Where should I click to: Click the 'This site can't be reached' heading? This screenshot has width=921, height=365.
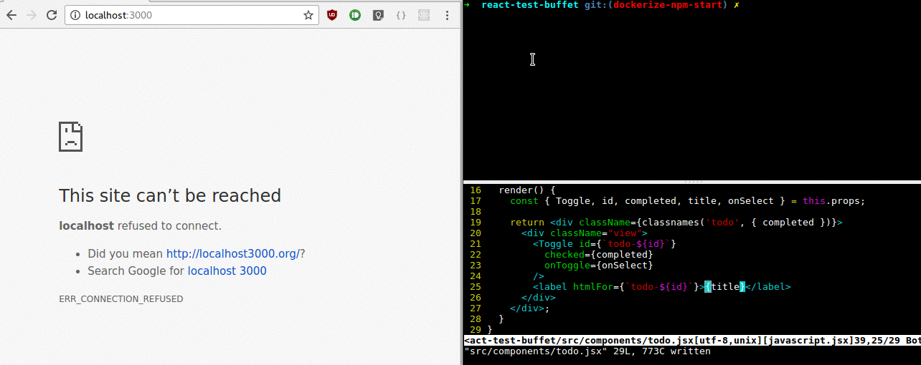pyautogui.click(x=170, y=195)
